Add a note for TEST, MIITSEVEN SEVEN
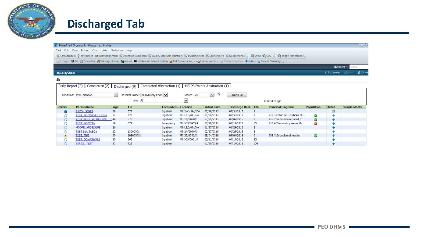This screenshot has width=421, height=237. (334, 115)
